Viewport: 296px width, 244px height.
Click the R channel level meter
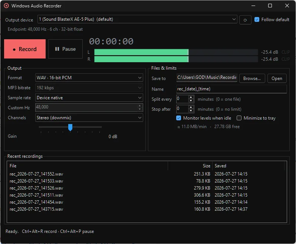pos(176,59)
